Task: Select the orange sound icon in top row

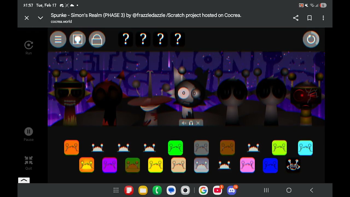Action: tap(72, 148)
